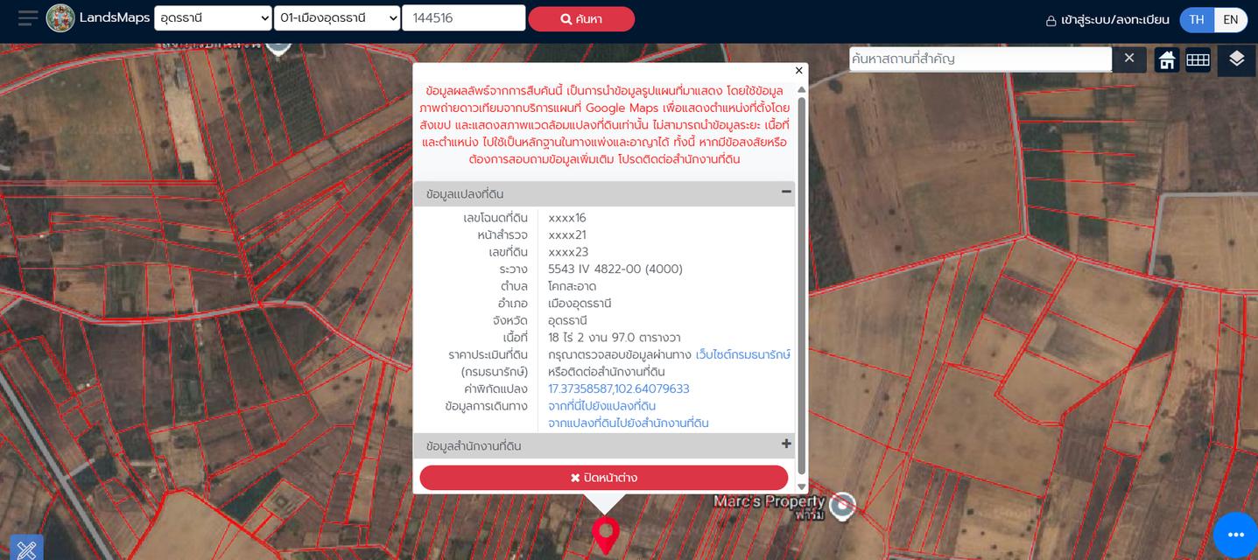Switch language to EN
Screen dimensions: 1258x560
point(1231,19)
